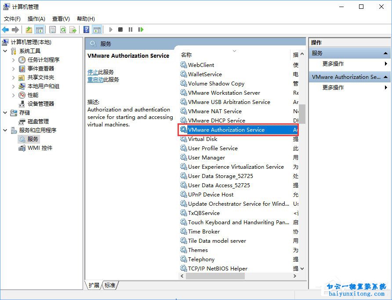Pause the service with the pause toolbar icon

click(x=130, y=30)
